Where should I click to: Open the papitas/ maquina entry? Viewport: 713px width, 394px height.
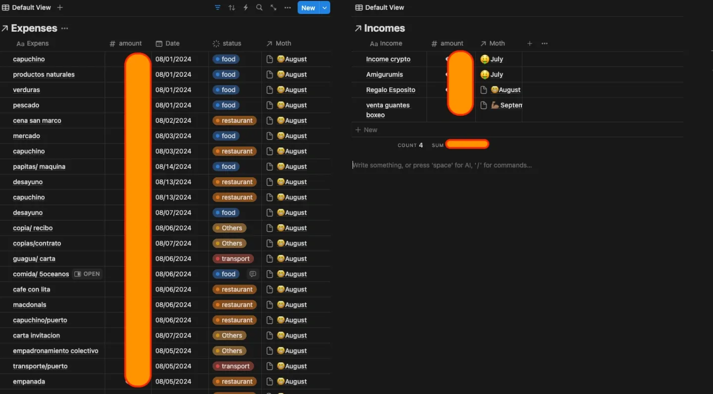point(39,167)
